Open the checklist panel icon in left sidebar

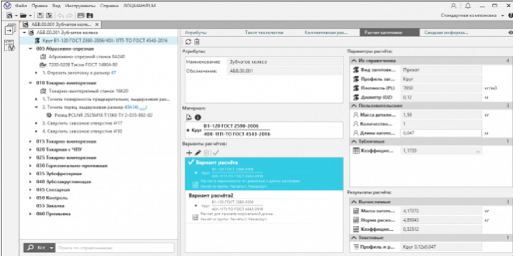point(9,45)
